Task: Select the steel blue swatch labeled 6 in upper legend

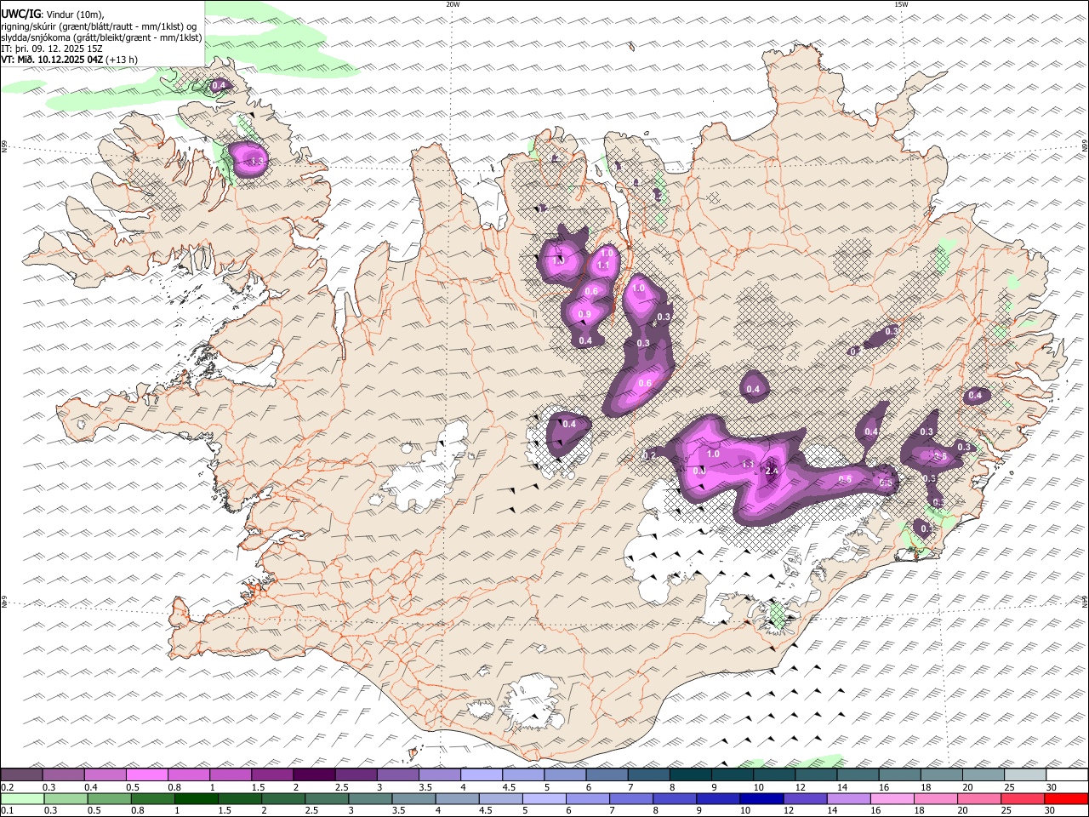Action: pos(607,775)
